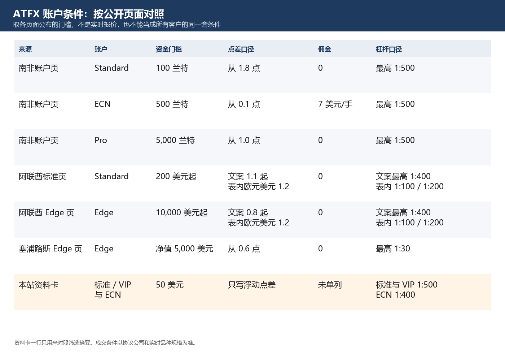Click the '5,000 兰特' cell

point(175,140)
